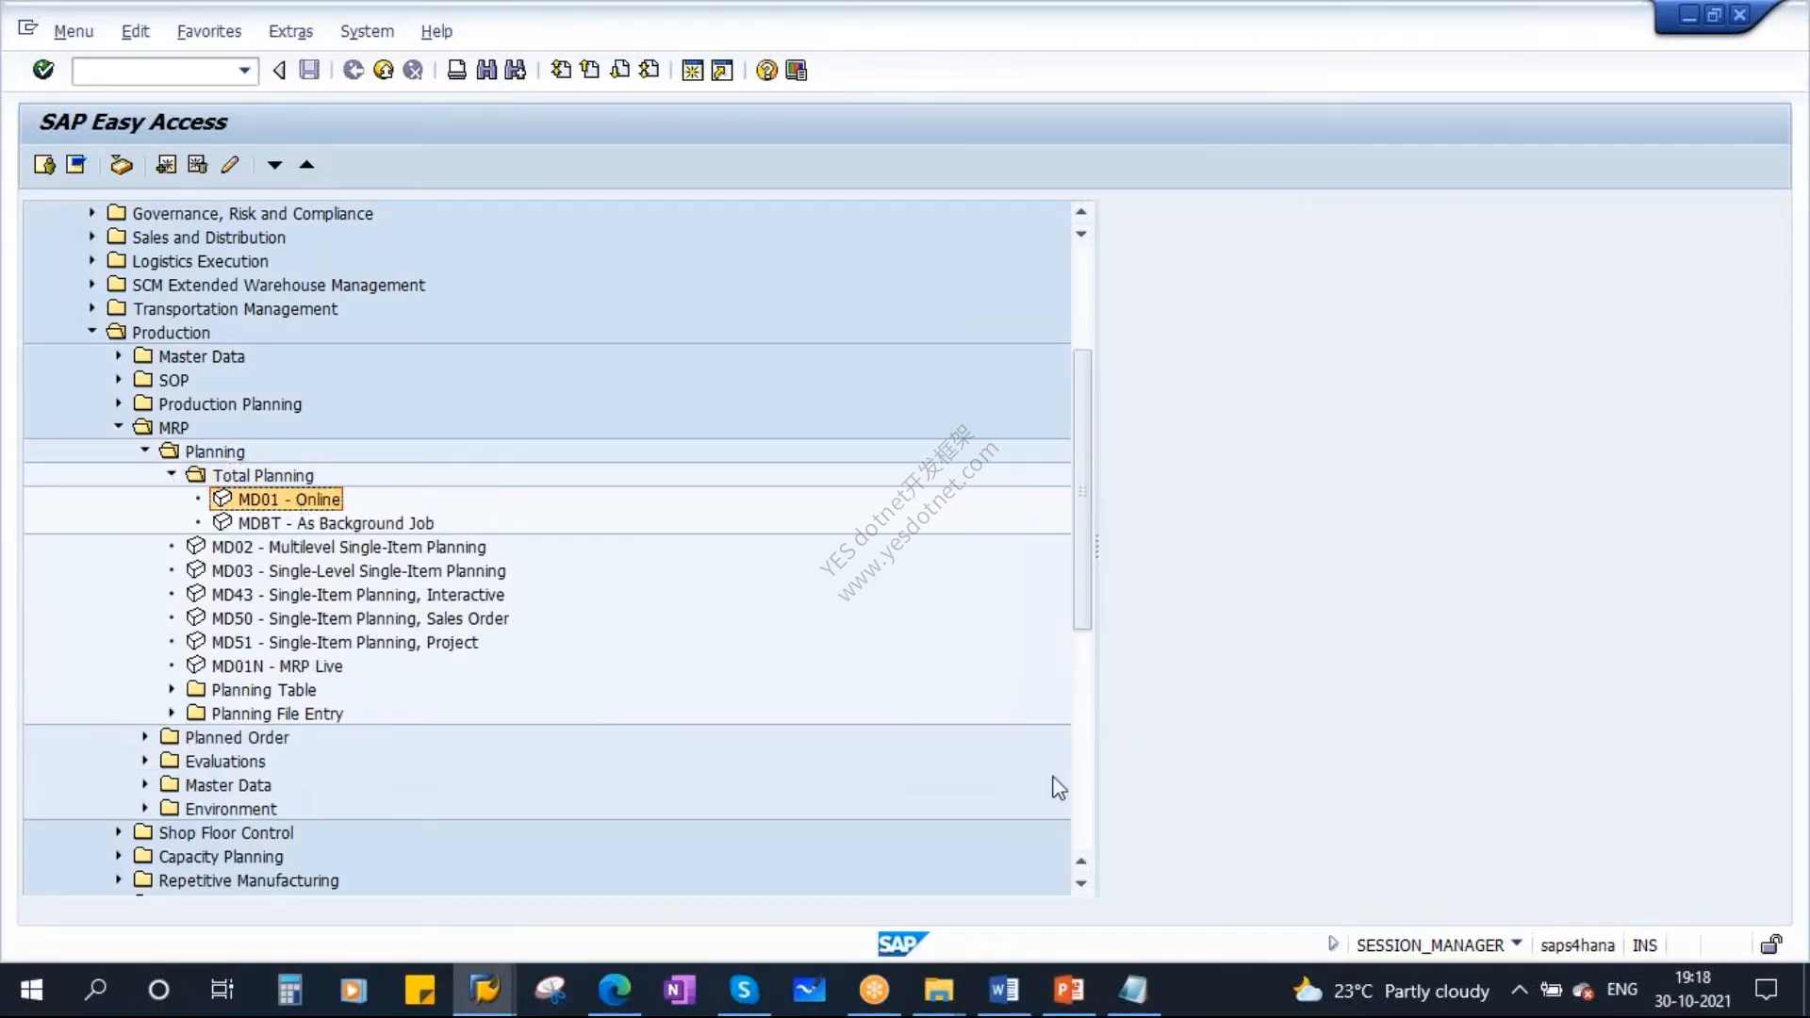Select MD02 - Multilevel Single-Item Planning
This screenshot has width=1810, height=1018.
coord(349,547)
